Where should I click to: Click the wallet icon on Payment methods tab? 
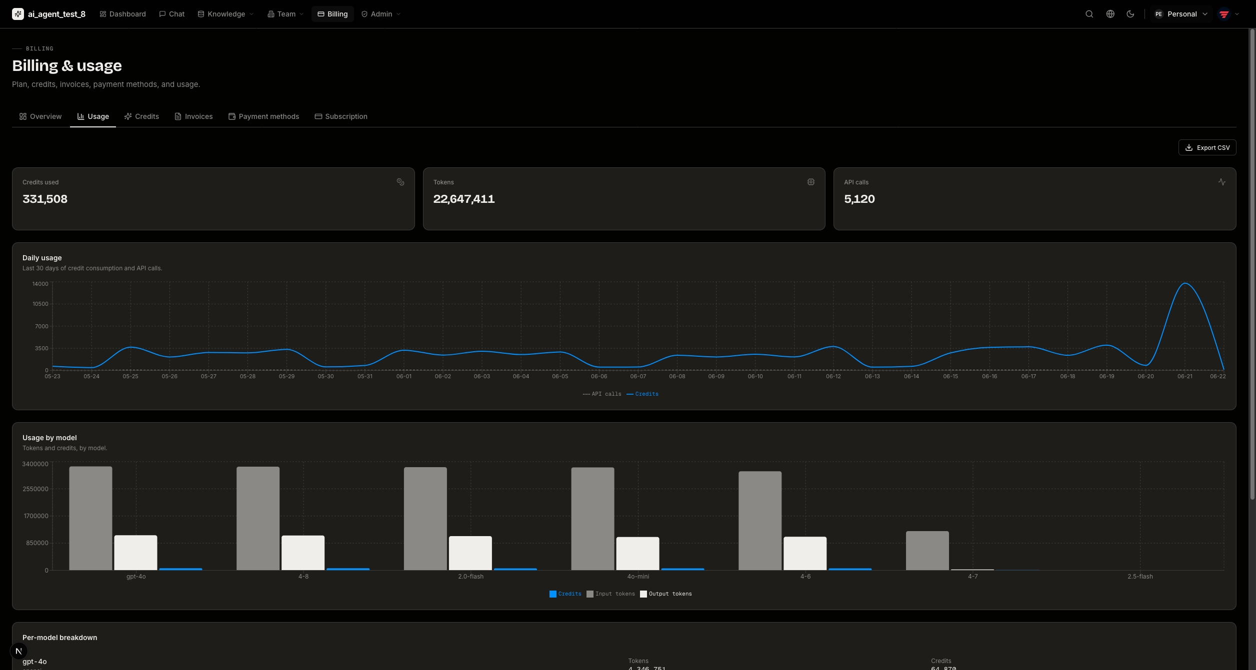[231, 116]
